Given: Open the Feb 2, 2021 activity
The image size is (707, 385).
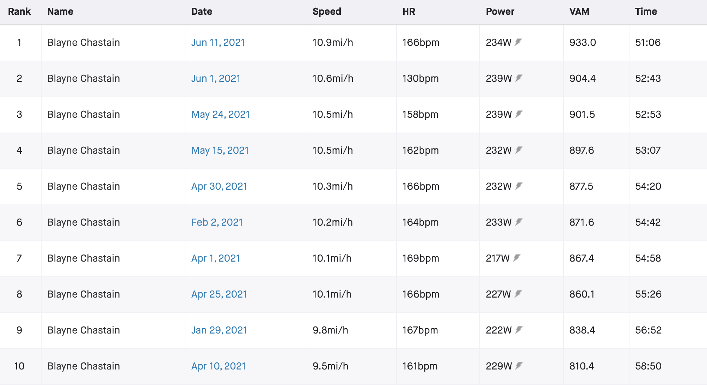Looking at the screenshot, I should point(217,222).
